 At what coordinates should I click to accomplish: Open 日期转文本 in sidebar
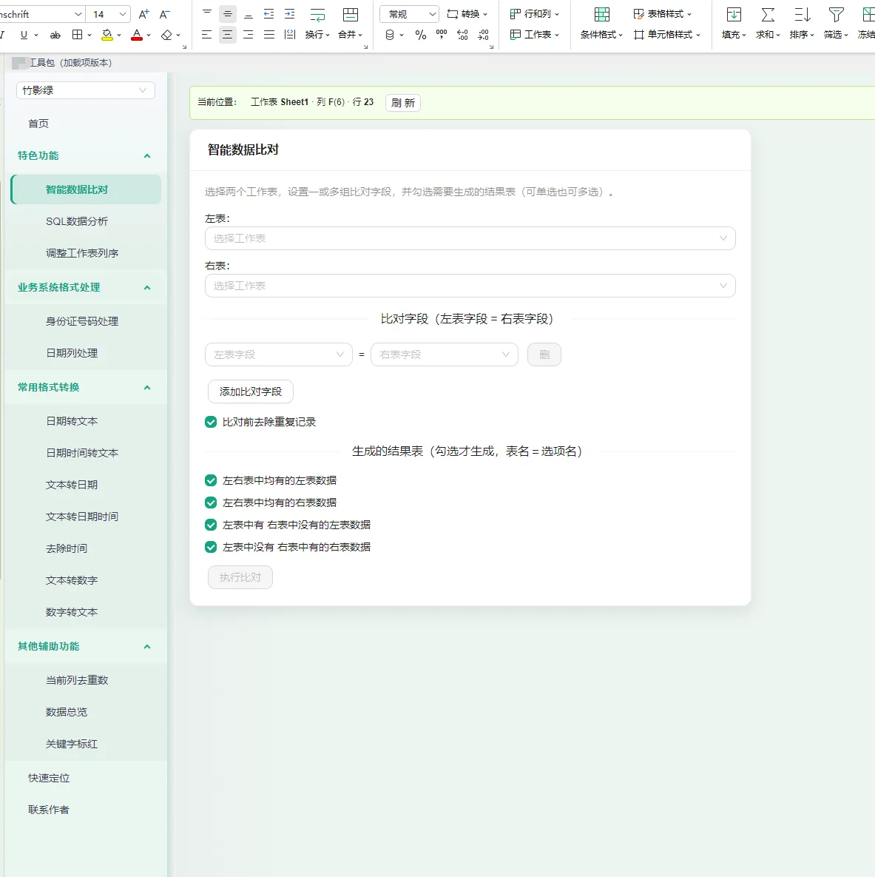click(72, 421)
